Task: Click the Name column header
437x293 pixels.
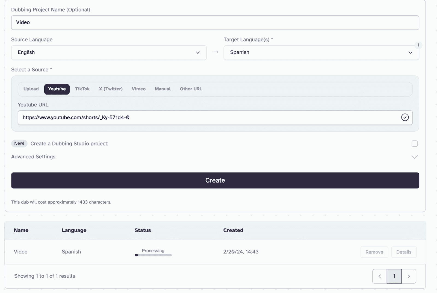Action: point(21,230)
